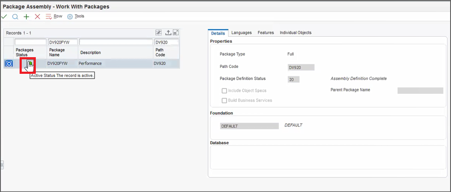The width and height of the screenshot is (451, 192).
Task: Open the Tools menu
Action: click(x=75, y=16)
